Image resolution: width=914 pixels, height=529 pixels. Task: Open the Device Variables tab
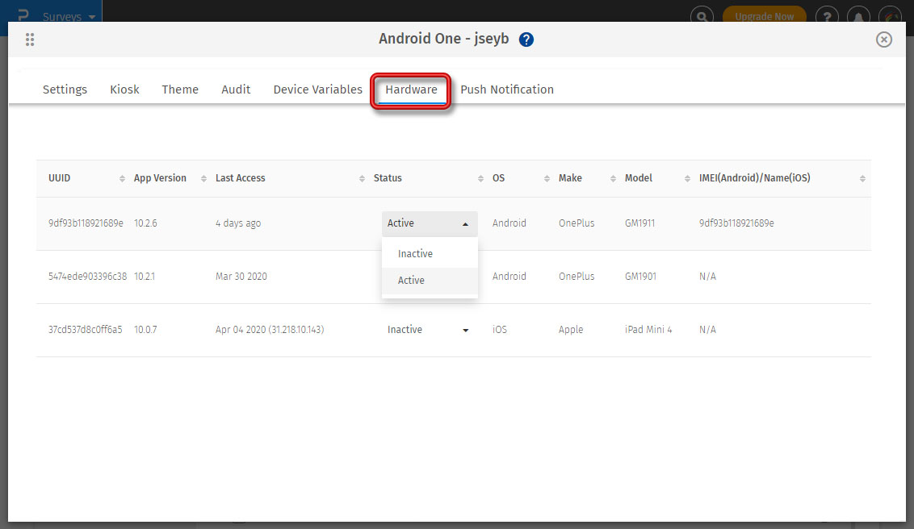[x=317, y=90]
